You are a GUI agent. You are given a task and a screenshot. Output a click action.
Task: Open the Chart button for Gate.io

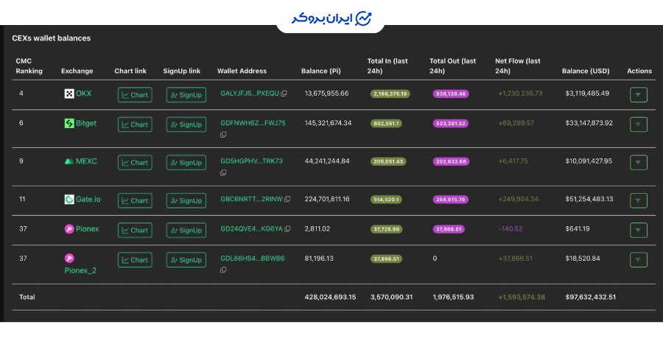coord(135,200)
